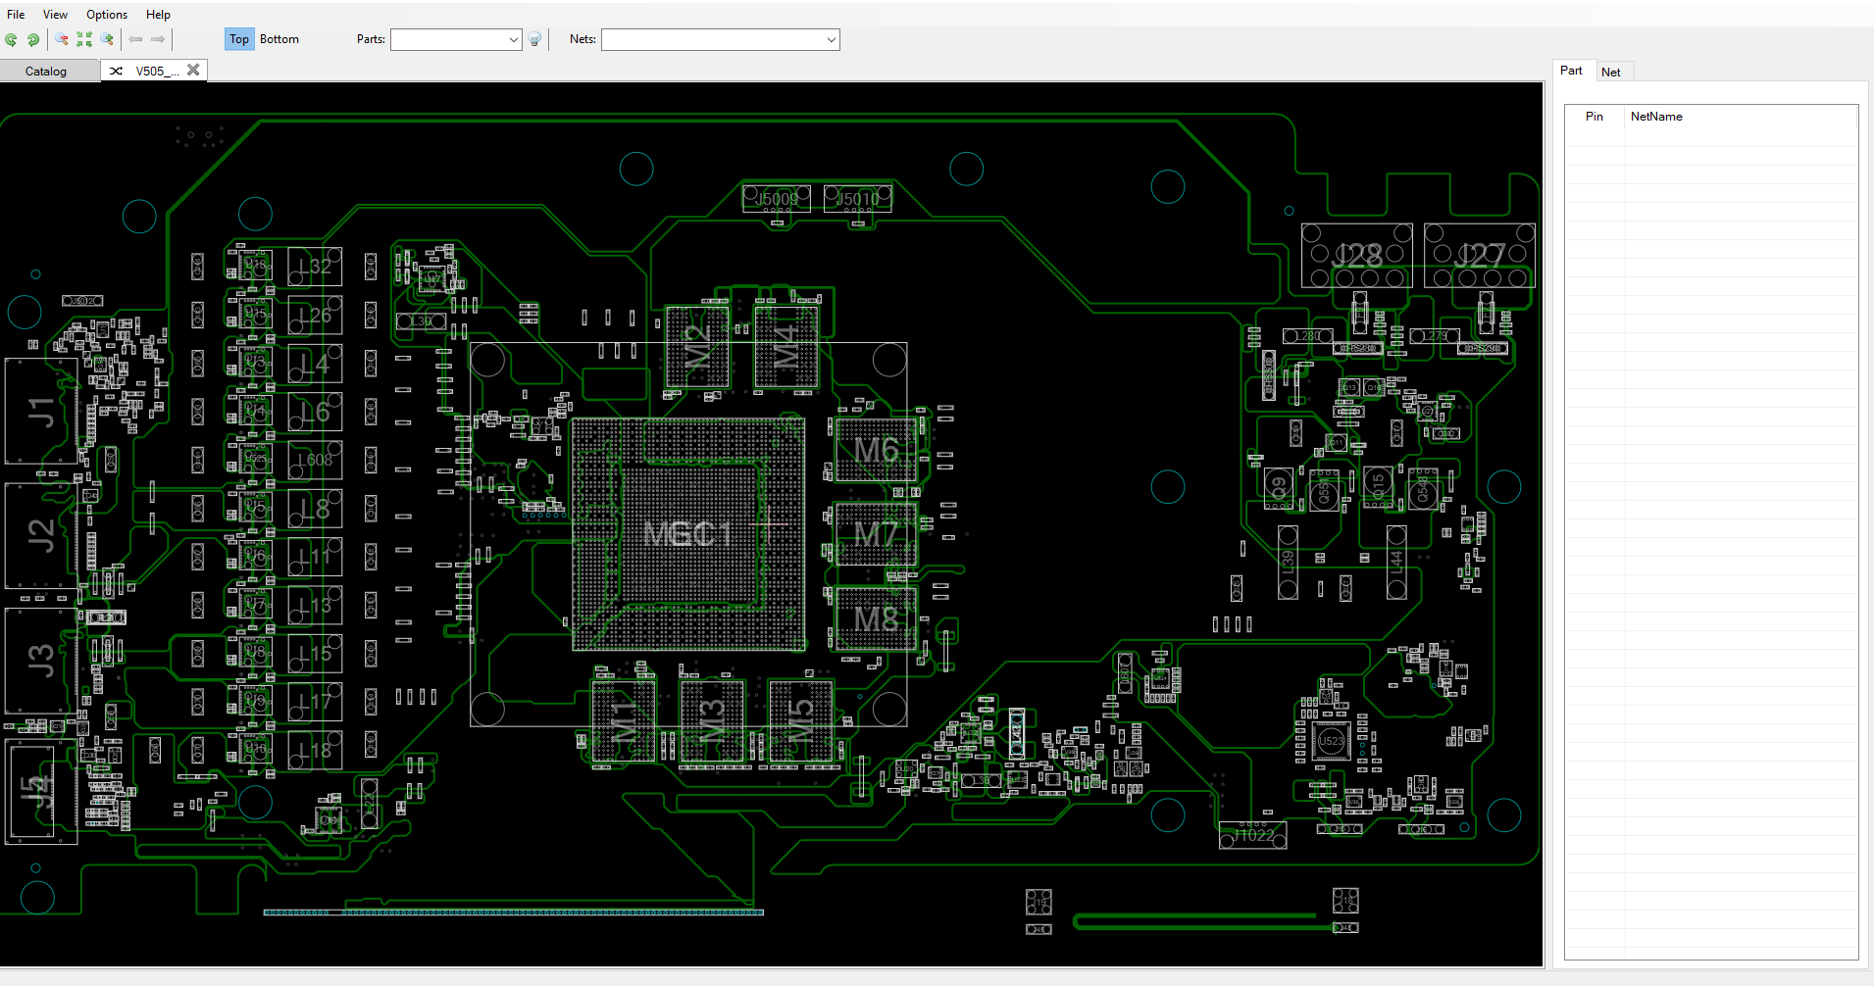
Task: Click the forward arrow navigation icon
Action: [x=158, y=39]
